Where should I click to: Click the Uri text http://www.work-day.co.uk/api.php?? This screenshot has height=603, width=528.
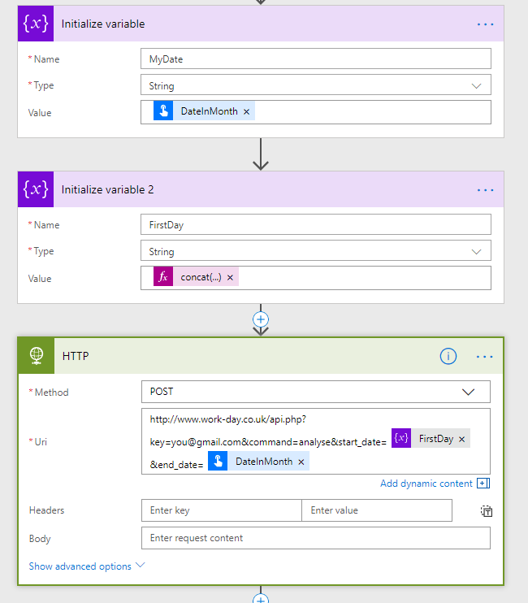228,419
